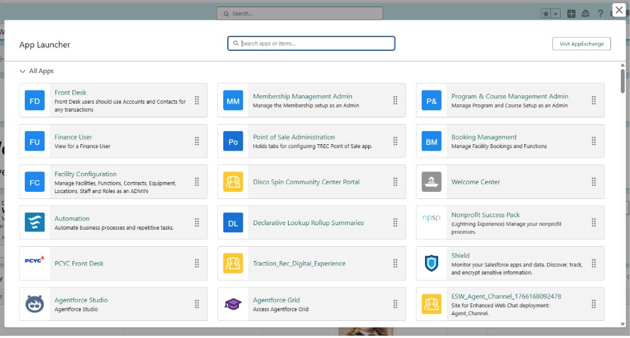Open the Traction_Rec_Digital_Experience link
630x338 pixels.
pyautogui.click(x=299, y=264)
